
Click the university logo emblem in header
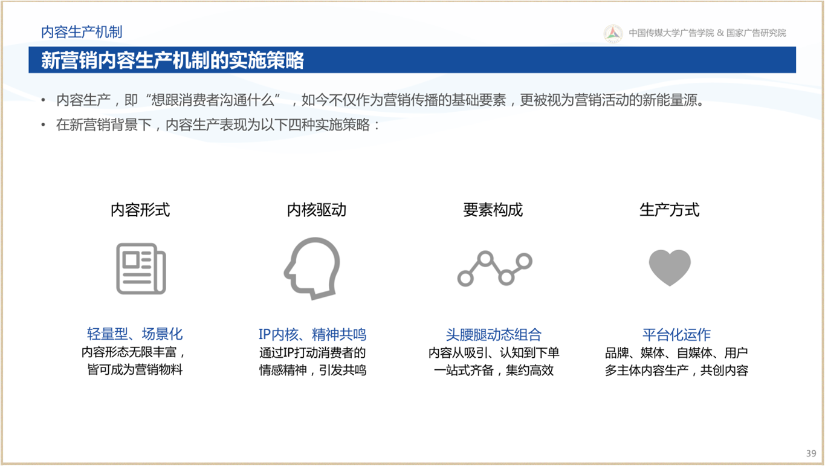(613, 33)
